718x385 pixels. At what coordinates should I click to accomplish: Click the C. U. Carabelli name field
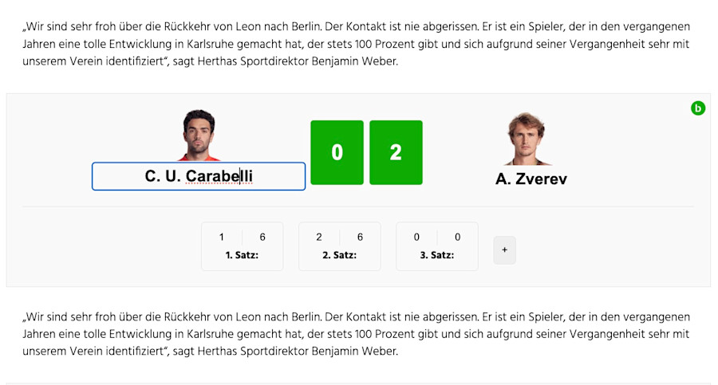(199, 176)
